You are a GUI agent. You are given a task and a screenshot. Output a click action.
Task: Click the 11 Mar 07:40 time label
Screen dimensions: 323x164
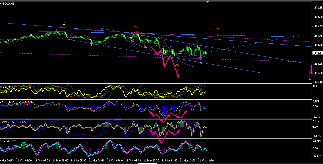tap(115, 161)
